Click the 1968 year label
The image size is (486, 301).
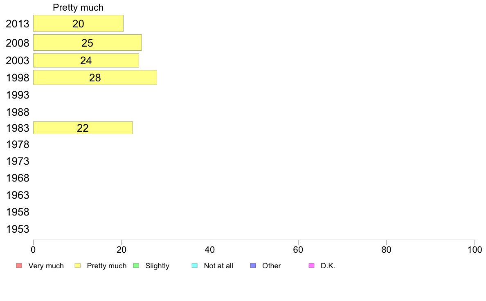(x=18, y=178)
